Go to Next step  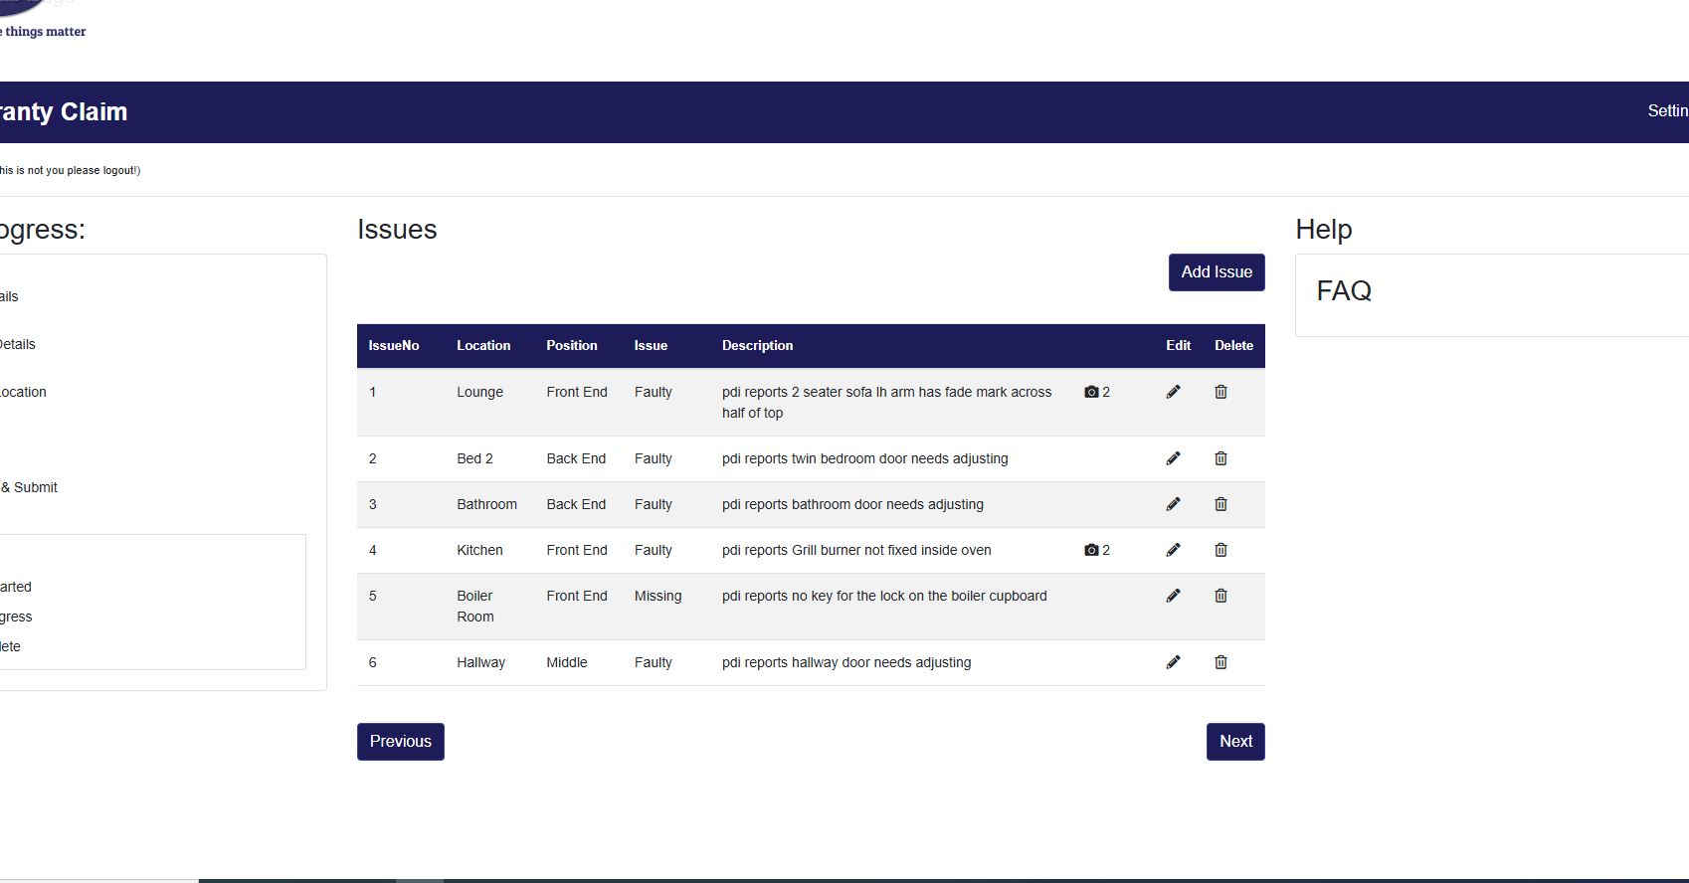tap(1234, 742)
